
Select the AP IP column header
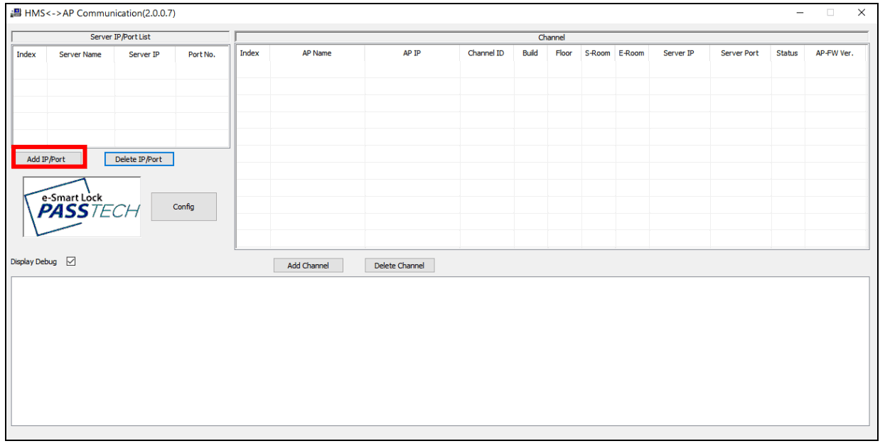point(412,53)
